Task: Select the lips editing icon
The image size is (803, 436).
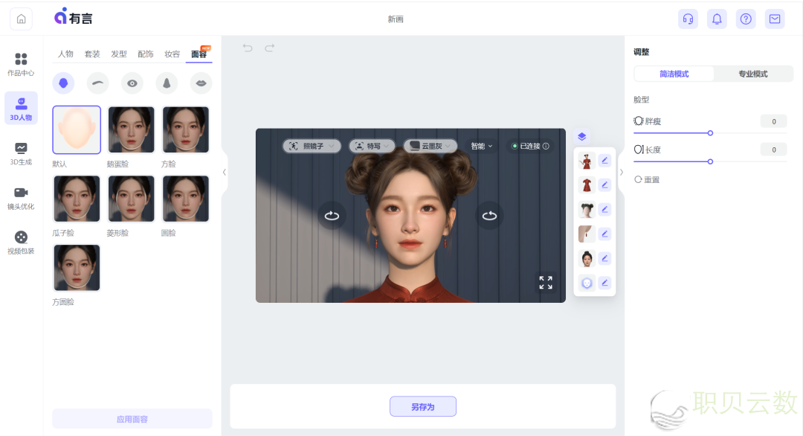Action: [x=200, y=83]
